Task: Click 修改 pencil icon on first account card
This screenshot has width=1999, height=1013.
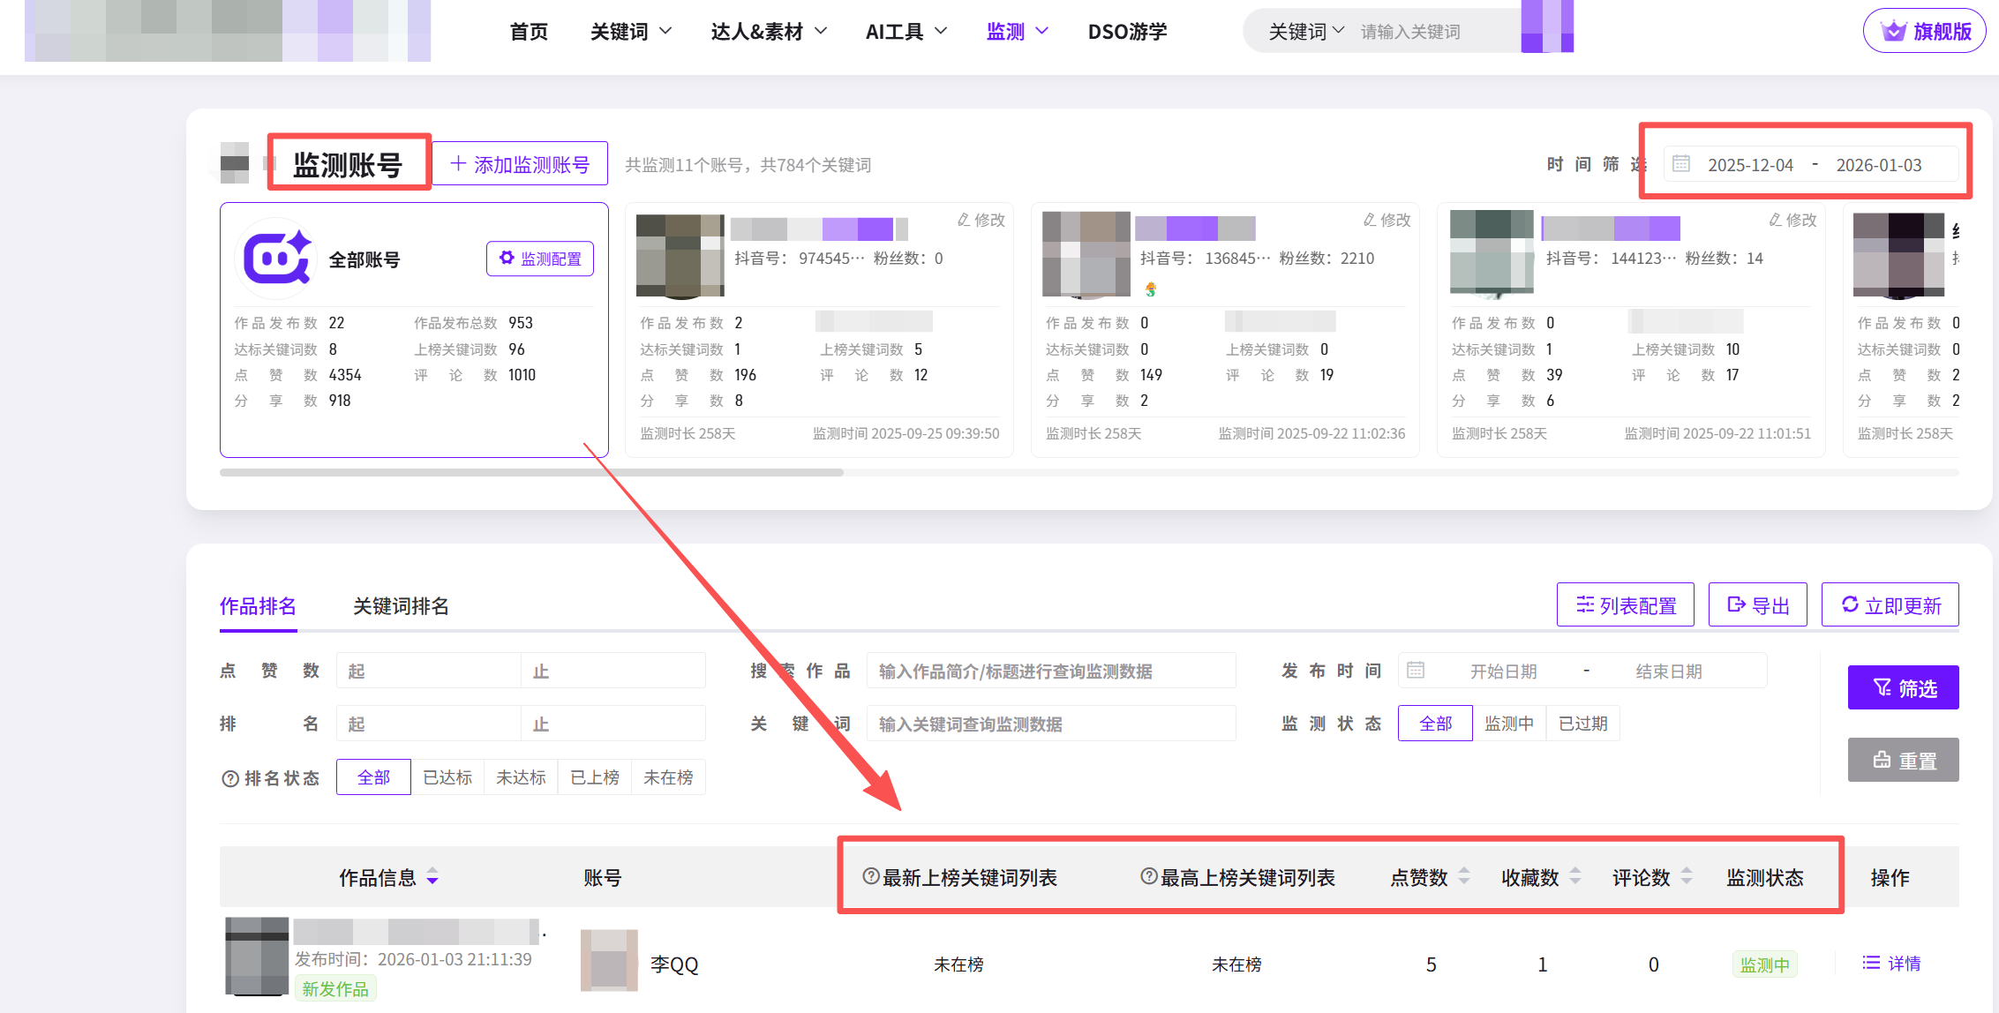Action: [964, 220]
